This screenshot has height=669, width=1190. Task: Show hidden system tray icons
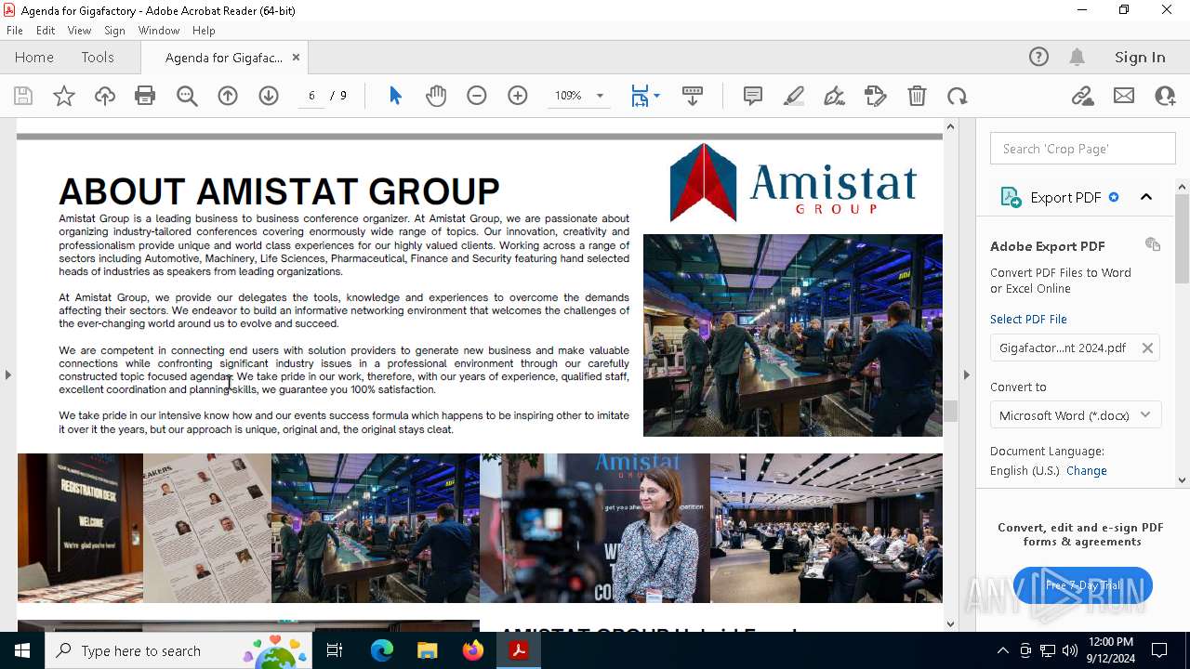1002,650
